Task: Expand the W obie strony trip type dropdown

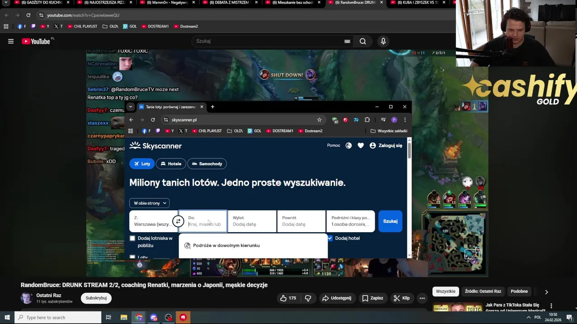Action: tap(149, 203)
